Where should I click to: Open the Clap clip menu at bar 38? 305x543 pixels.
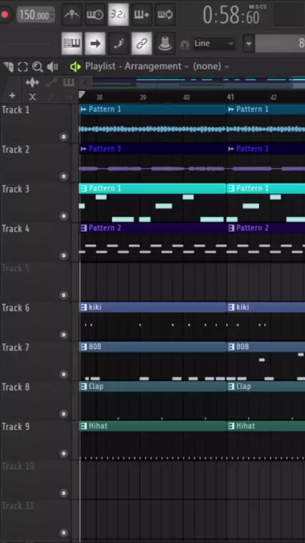83,387
